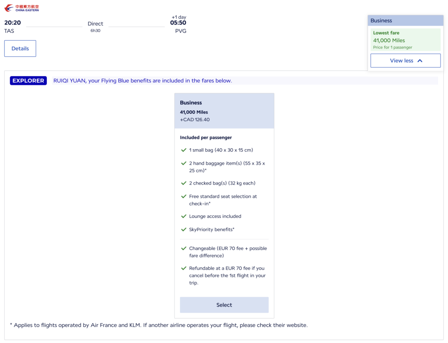Screen dimensions: 448x343
Task: Click the Lowest fare 41,000 Miles box
Action: [x=406, y=39]
